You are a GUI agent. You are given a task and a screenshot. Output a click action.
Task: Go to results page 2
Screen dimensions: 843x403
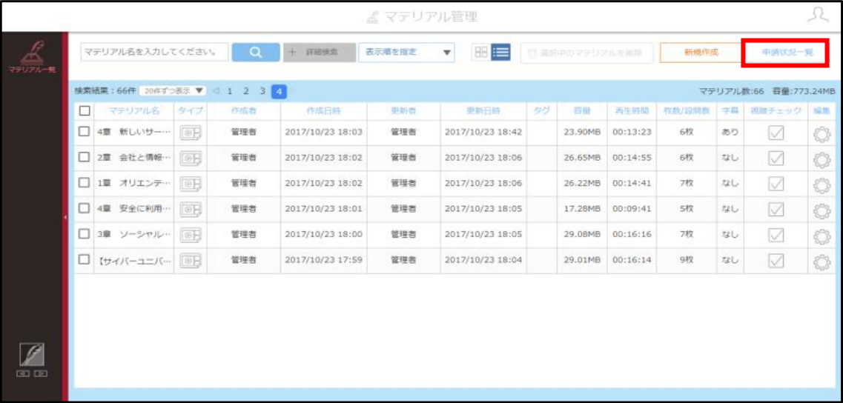(245, 91)
